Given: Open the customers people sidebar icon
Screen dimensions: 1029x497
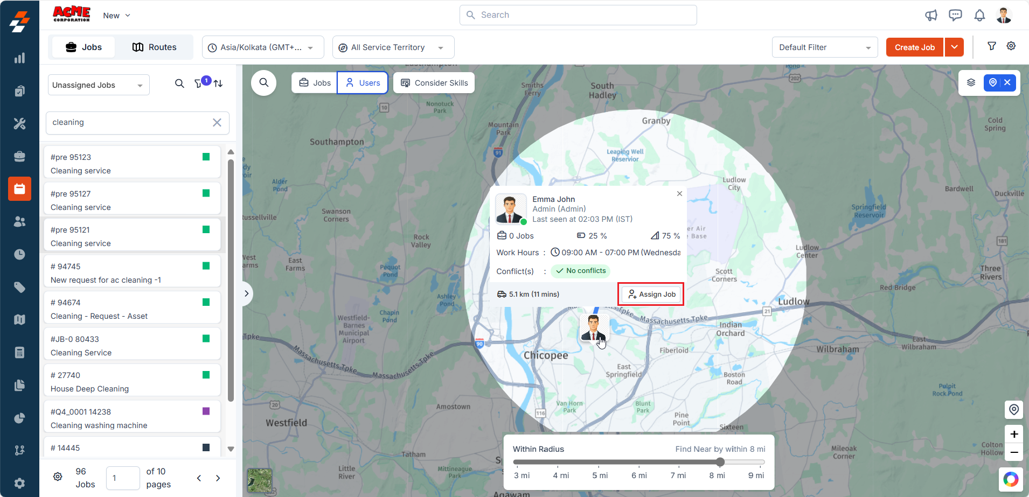Looking at the screenshot, I should [x=19, y=221].
